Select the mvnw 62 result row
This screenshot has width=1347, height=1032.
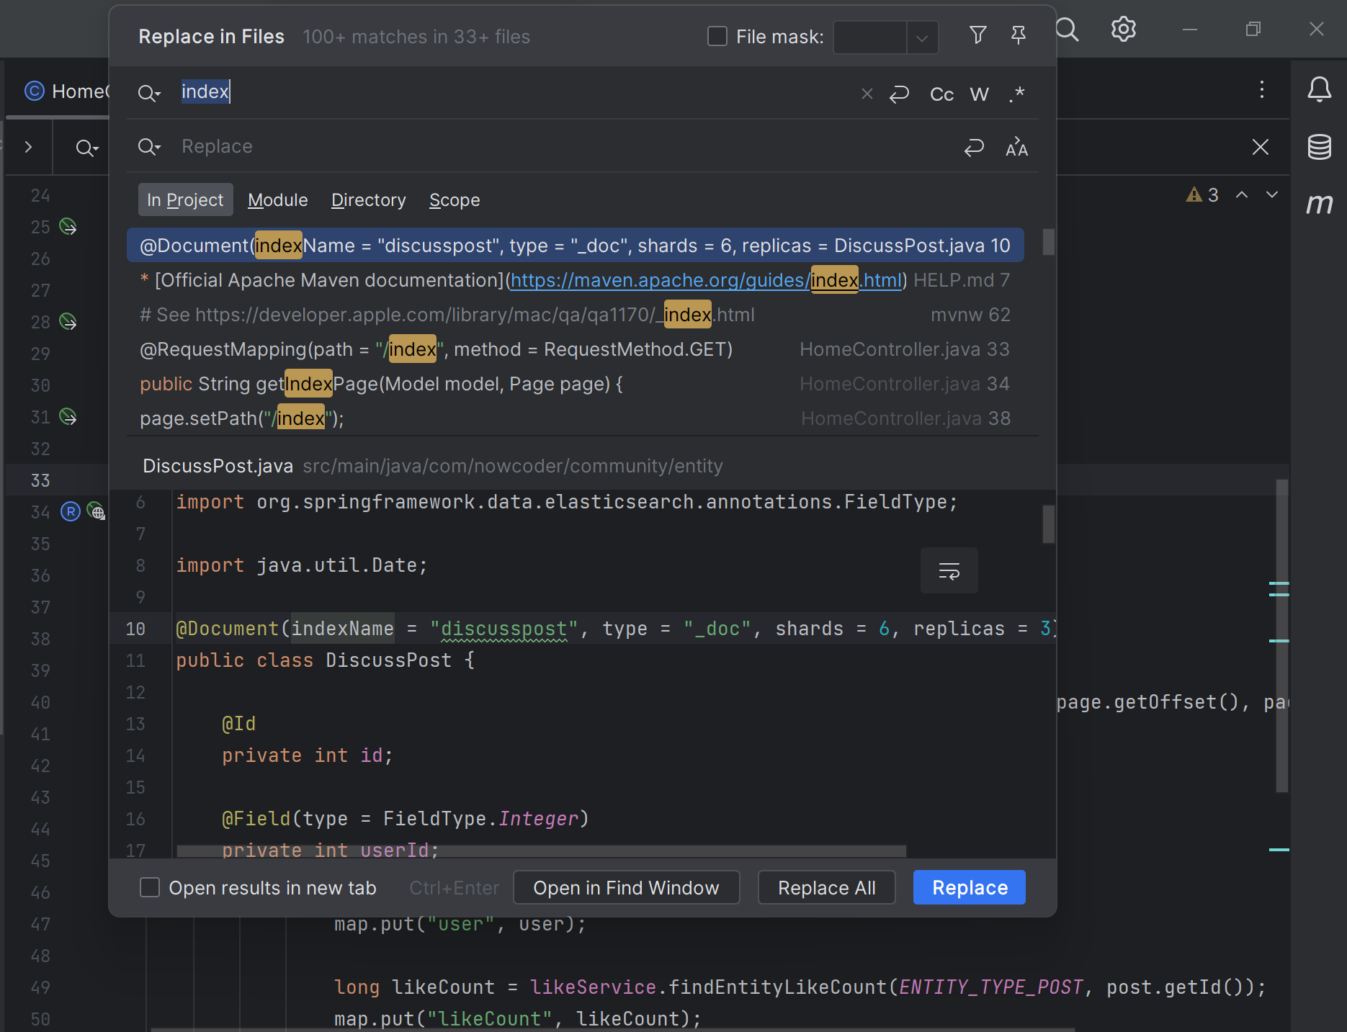[x=575, y=315]
